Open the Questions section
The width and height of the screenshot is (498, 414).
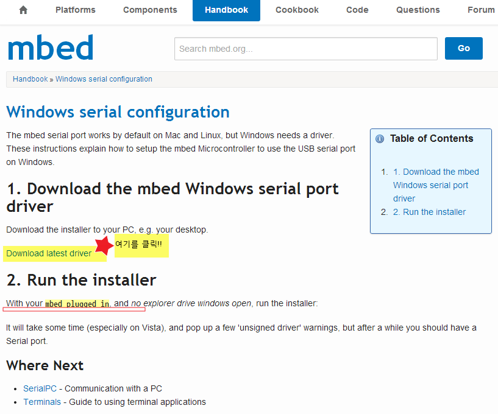(418, 10)
